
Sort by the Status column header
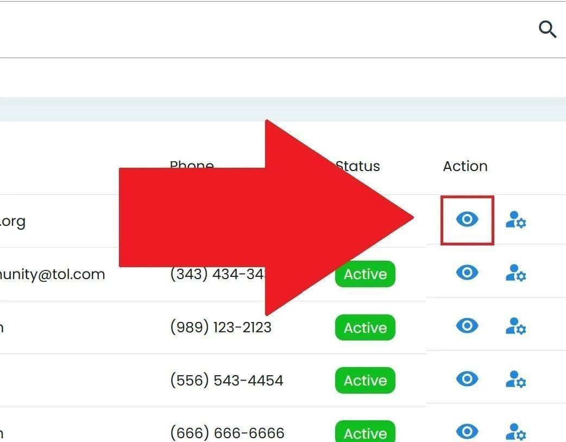pos(359,166)
